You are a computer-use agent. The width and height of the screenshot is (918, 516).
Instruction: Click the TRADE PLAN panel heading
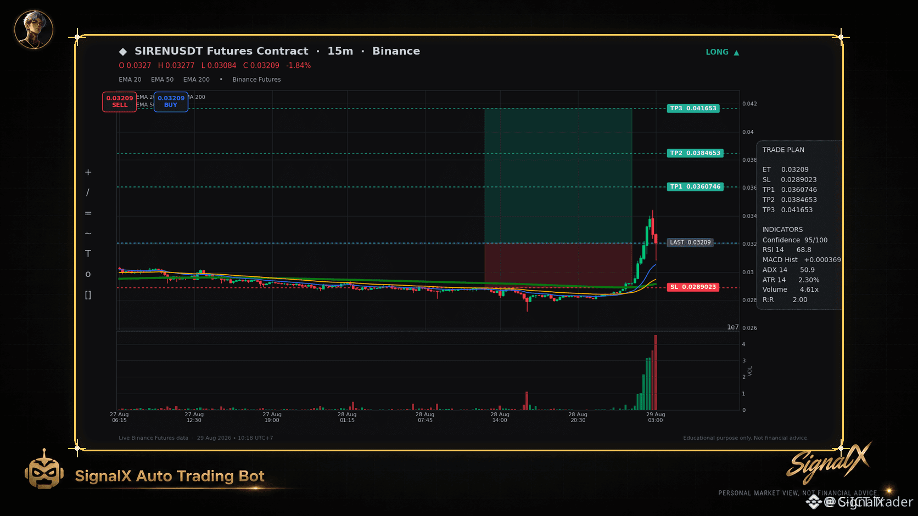783,150
